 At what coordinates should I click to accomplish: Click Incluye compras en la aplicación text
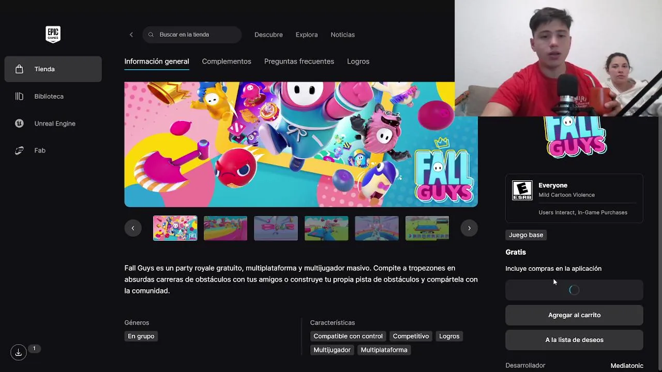point(553,269)
